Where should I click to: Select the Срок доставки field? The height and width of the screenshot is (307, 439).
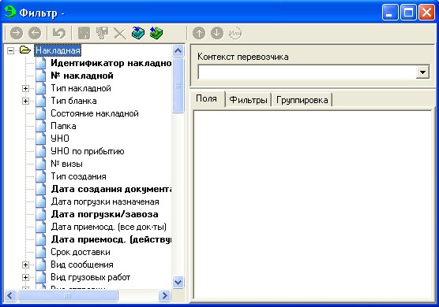click(x=81, y=252)
